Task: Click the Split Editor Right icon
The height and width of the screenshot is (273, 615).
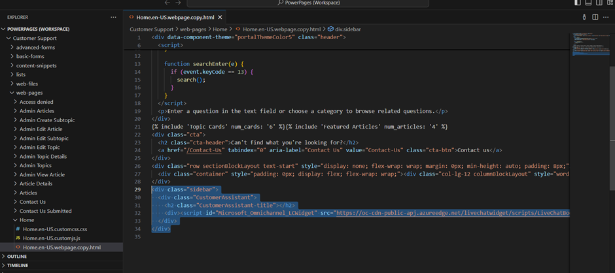Action: 595,17
